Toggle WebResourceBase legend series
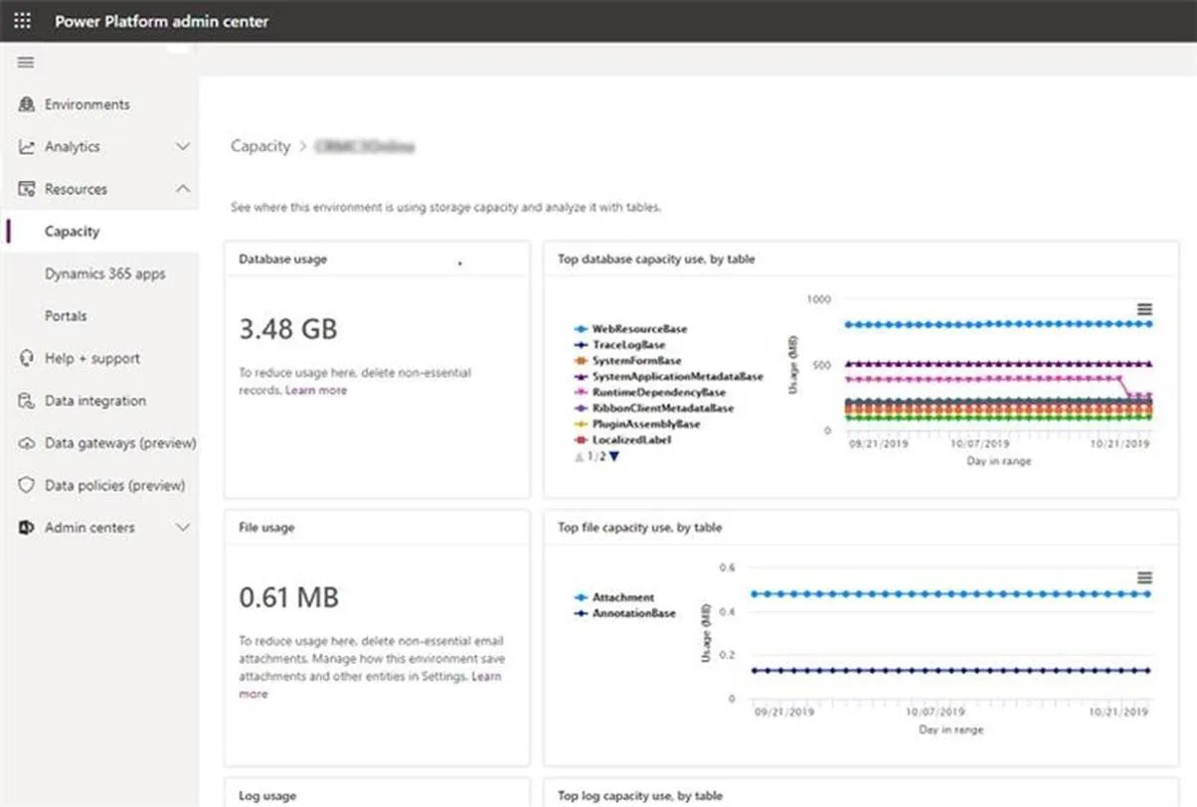Screen dimensions: 1197x807 tap(630, 329)
